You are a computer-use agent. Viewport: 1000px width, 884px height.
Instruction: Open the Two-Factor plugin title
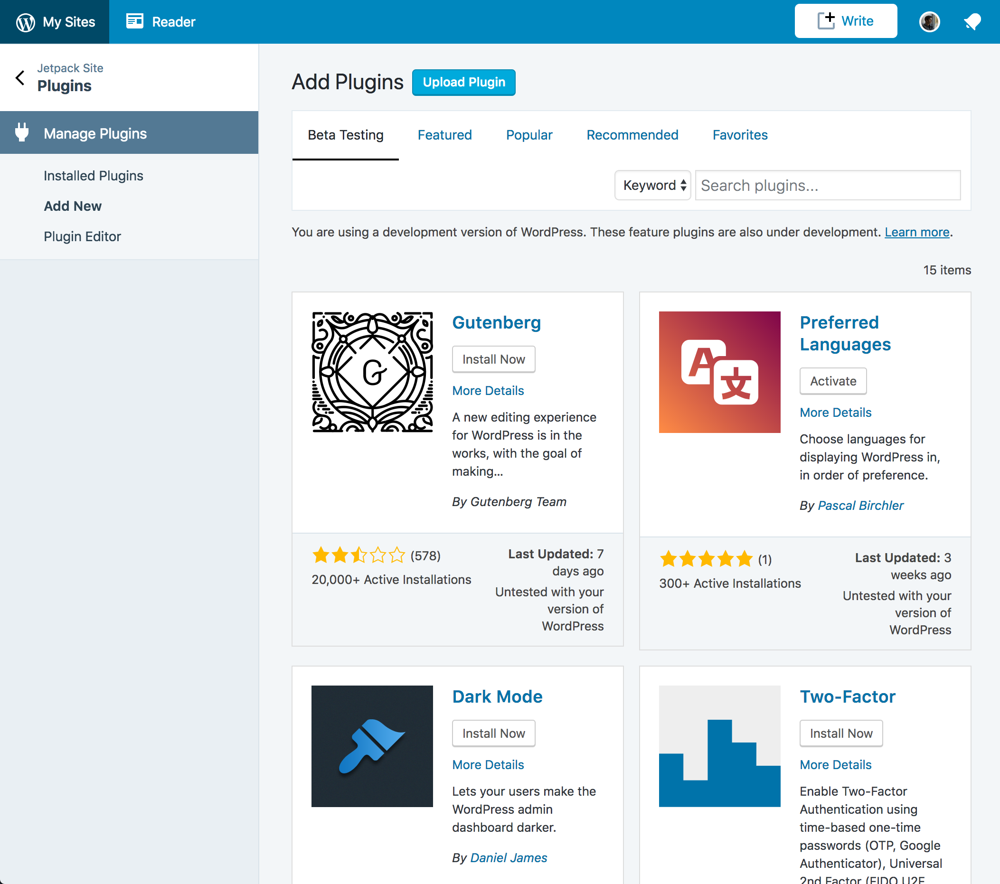point(848,696)
